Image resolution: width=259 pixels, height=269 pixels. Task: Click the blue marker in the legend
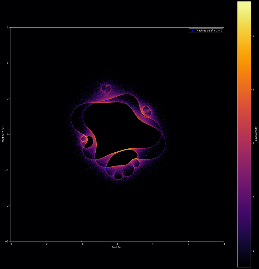[x=192, y=31]
